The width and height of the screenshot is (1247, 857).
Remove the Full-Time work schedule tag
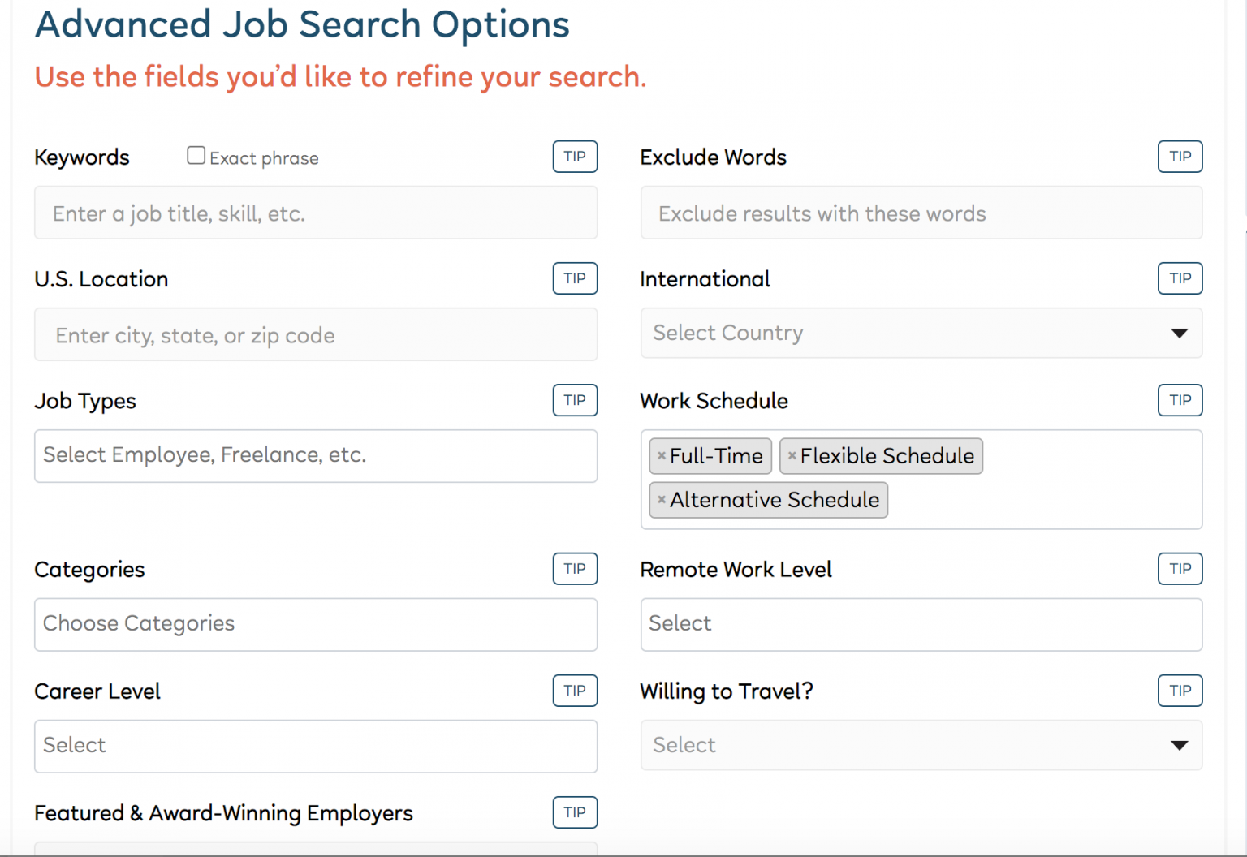tap(661, 455)
